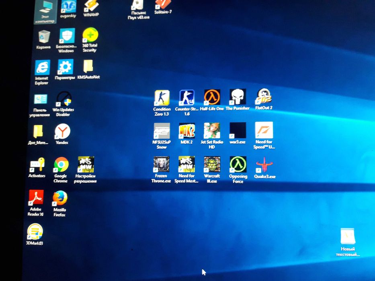Click the Need for Speed U... icon
375x281 pixels.
pyautogui.click(x=264, y=130)
